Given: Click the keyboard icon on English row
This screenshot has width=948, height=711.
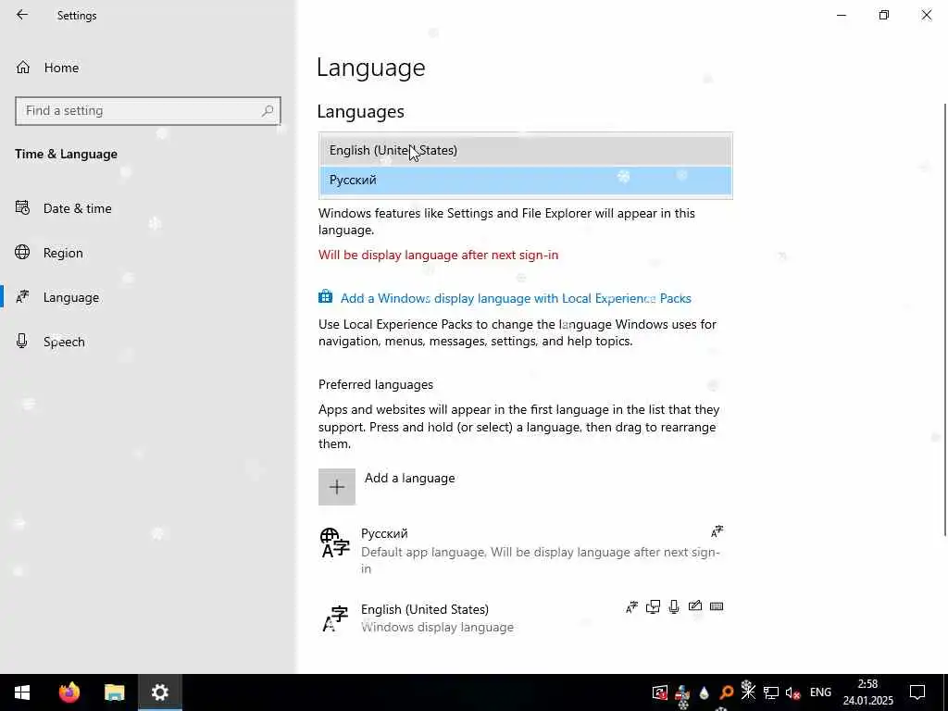Looking at the screenshot, I should point(717,606).
